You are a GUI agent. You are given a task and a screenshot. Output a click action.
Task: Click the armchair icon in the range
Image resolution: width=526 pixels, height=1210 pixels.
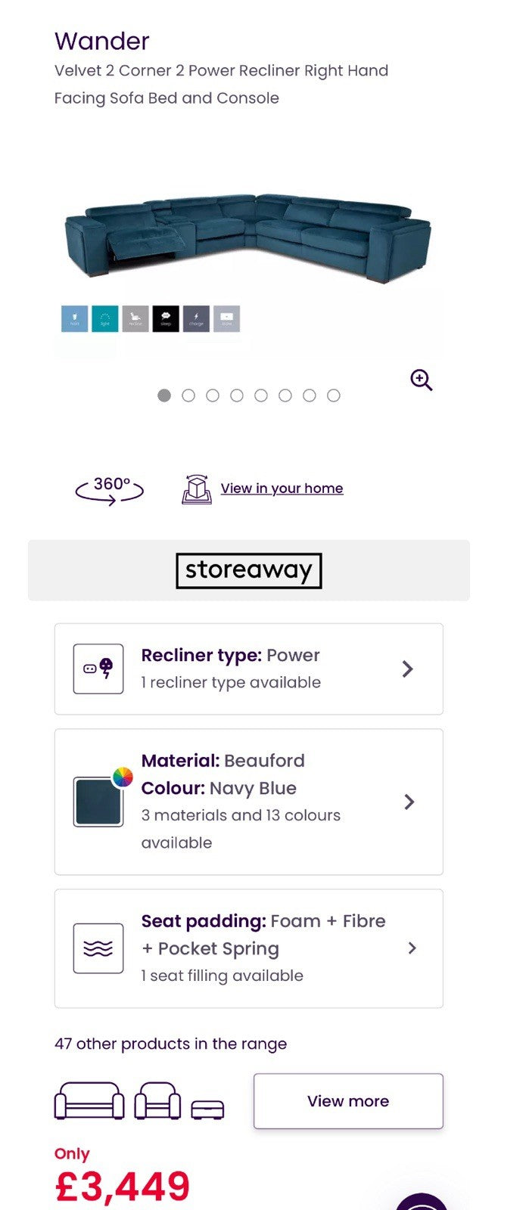(157, 1101)
